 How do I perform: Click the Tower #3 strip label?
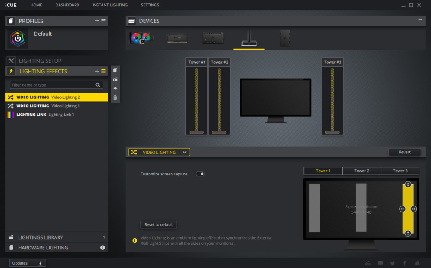332,62
